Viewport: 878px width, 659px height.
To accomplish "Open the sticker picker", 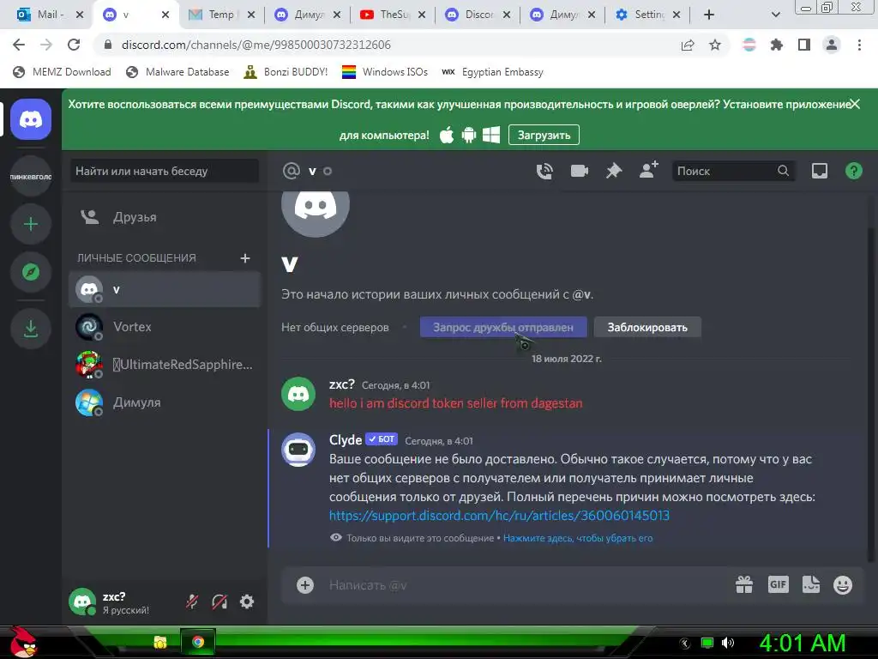I will 810,584.
